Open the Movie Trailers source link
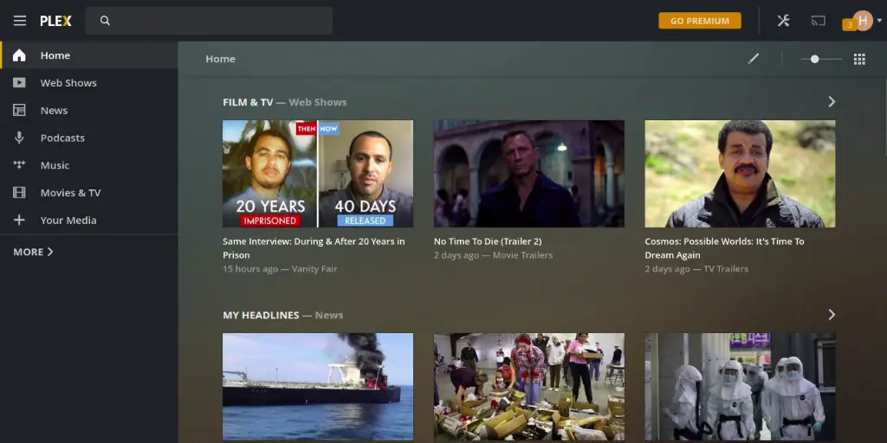The height and width of the screenshot is (443, 887). point(522,255)
